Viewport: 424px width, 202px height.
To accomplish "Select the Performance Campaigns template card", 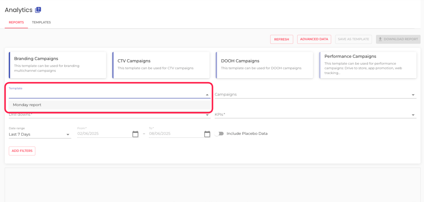I will pyautogui.click(x=368, y=65).
